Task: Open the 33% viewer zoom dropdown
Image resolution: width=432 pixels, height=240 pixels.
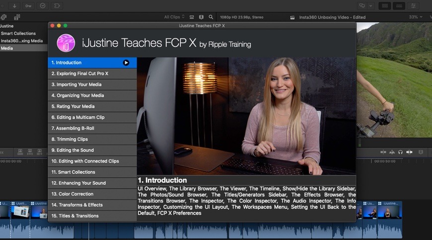Action: pos(416,17)
